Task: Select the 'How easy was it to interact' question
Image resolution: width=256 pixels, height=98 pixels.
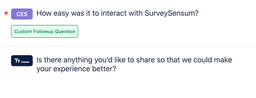Action: (117, 13)
